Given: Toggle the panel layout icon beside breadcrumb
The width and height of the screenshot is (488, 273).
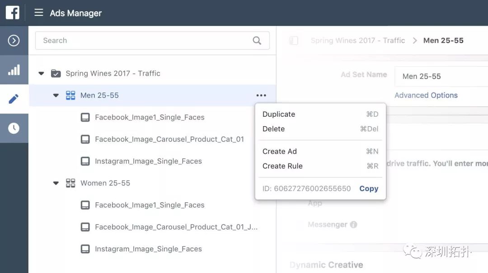Looking at the screenshot, I should click(x=294, y=41).
